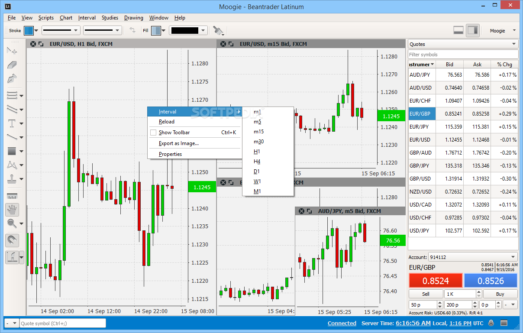Screen dimensions: 523x333
Task: Open the Moogie profile dropdown
Action: tap(502, 31)
